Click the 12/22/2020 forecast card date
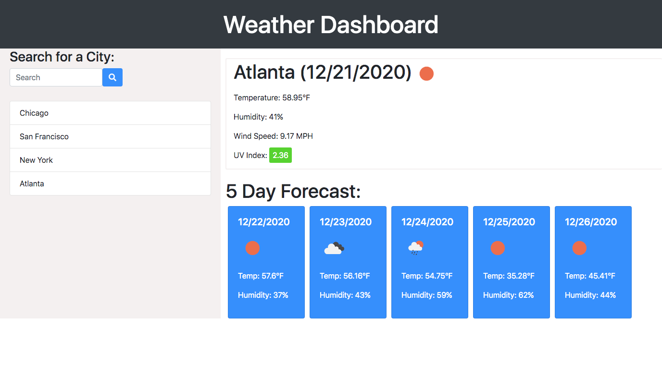Viewport: 662px width, 391px height. [x=264, y=222]
